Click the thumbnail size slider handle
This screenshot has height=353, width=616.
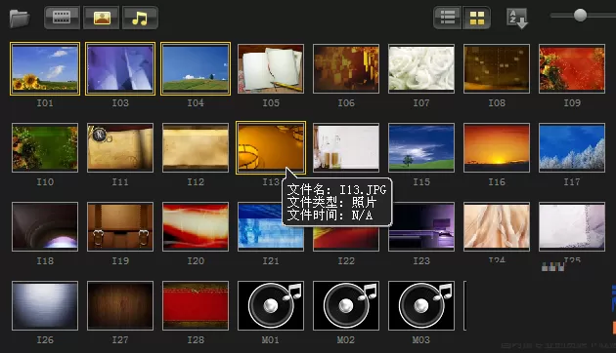pos(580,16)
